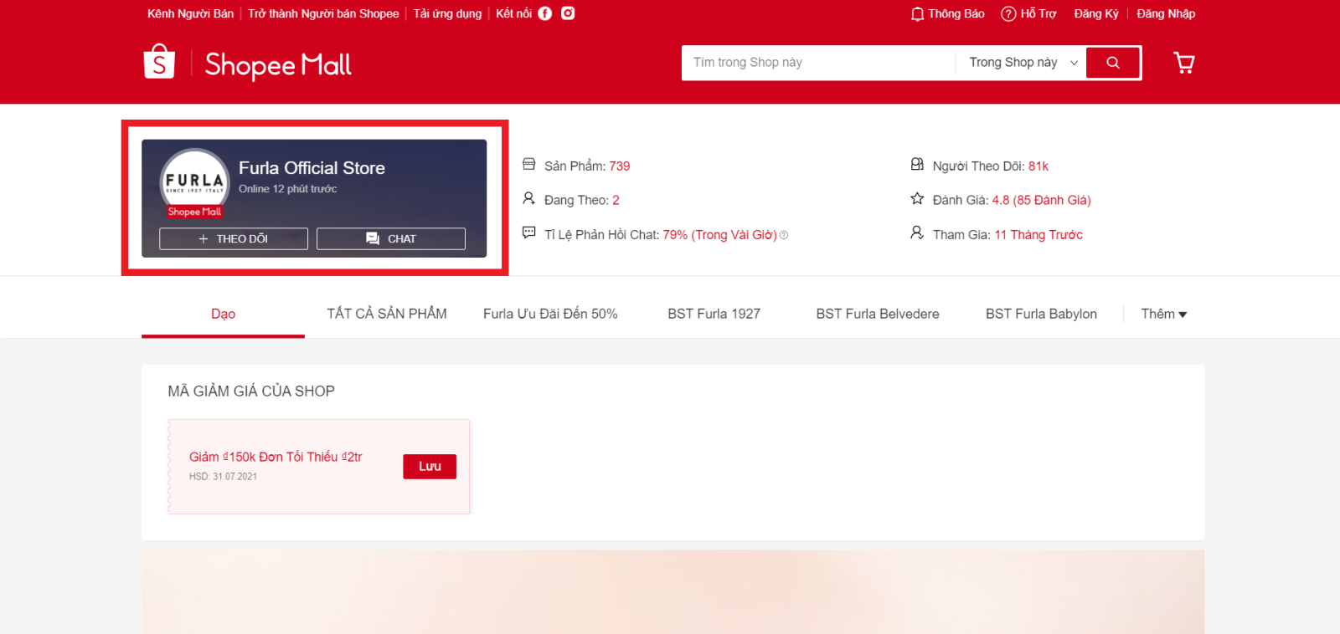Switch to TẤT CẢ SẢN PHẨM tab
This screenshot has width=1340, height=634.
[386, 314]
